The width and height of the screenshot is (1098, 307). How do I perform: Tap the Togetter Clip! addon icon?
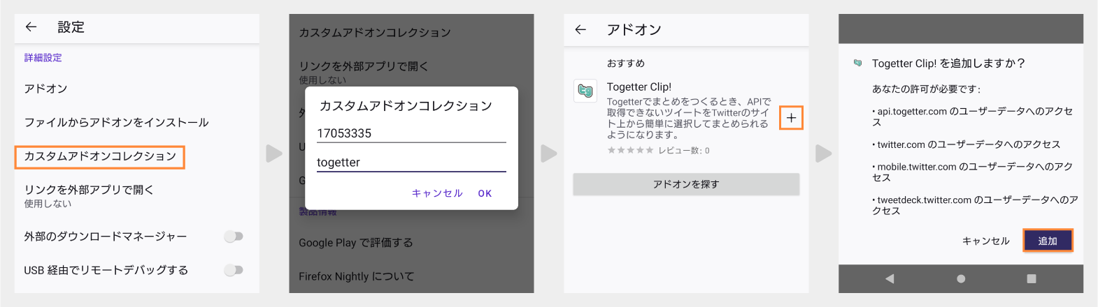click(x=585, y=91)
